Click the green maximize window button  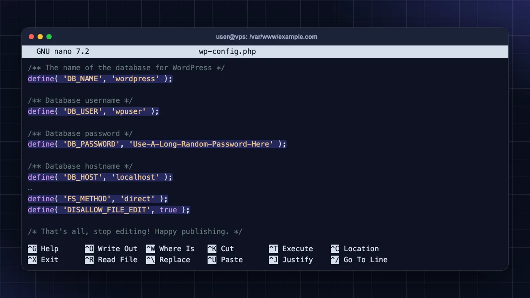[x=49, y=37]
